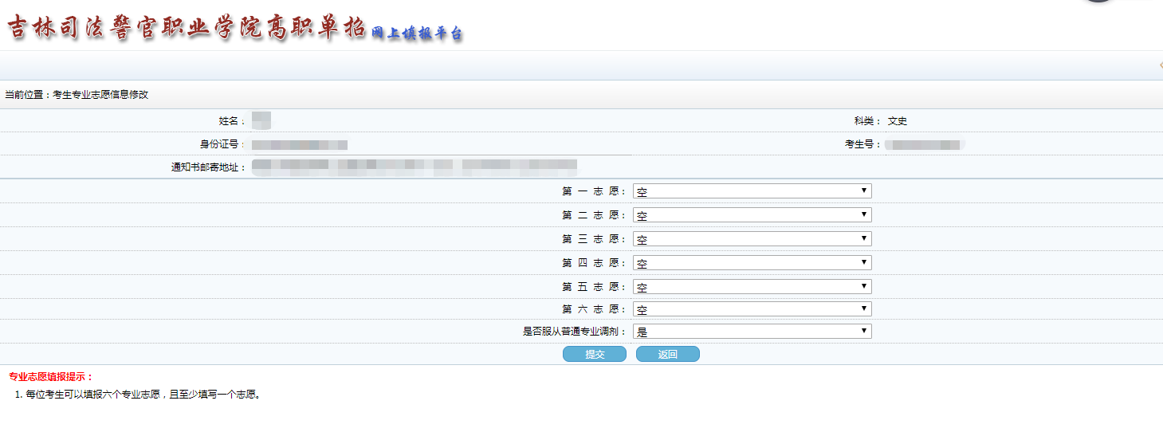Click the blue 网上填报平台 subtitle

[x=416, y=33]
